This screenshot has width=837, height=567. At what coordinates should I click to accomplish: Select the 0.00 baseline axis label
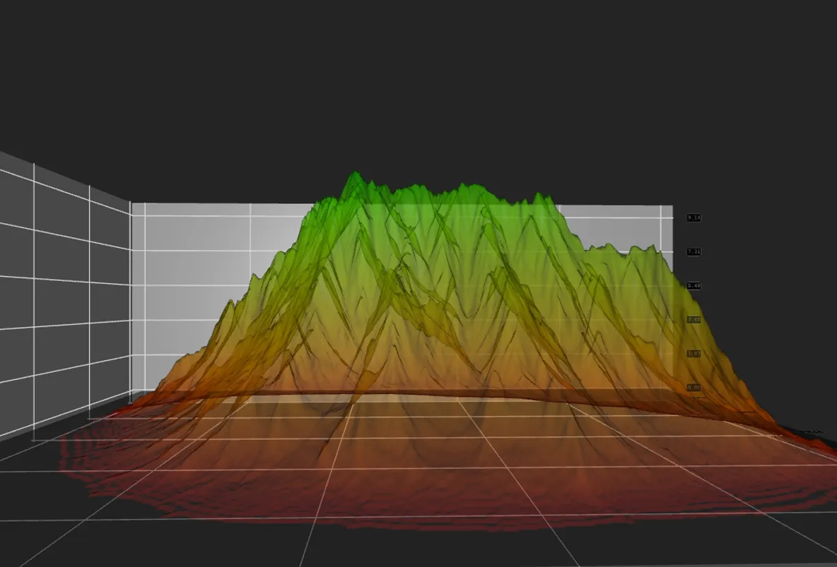pyautogui.click(x=693, y=387)
